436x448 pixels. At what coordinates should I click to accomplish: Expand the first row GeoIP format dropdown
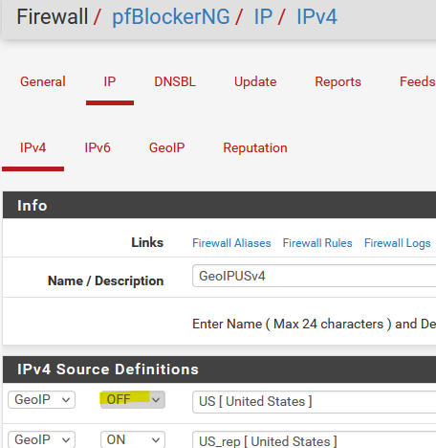pyautogui.click(x=41, y=399)
